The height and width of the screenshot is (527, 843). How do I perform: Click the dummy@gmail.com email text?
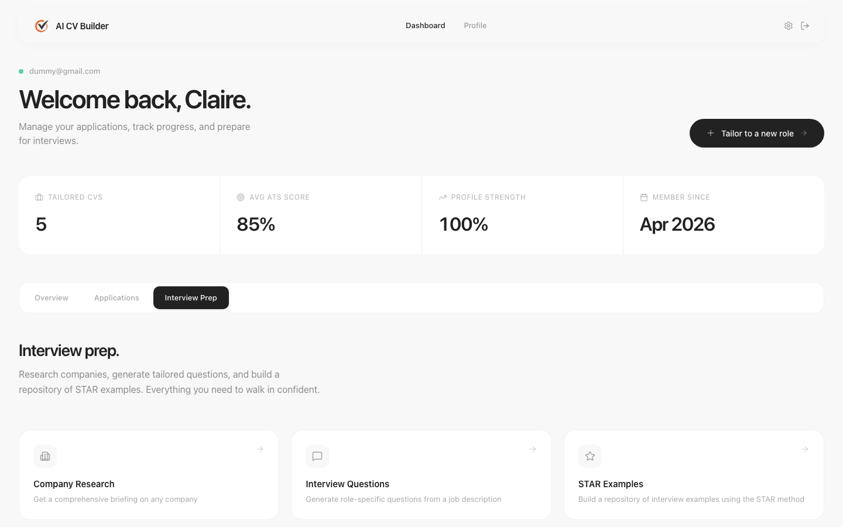coord(64,71)
